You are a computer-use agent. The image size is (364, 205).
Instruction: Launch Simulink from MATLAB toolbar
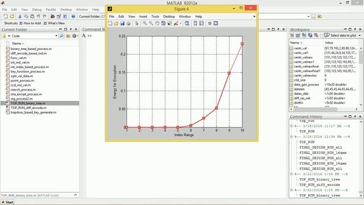click(x=53, y=17)
